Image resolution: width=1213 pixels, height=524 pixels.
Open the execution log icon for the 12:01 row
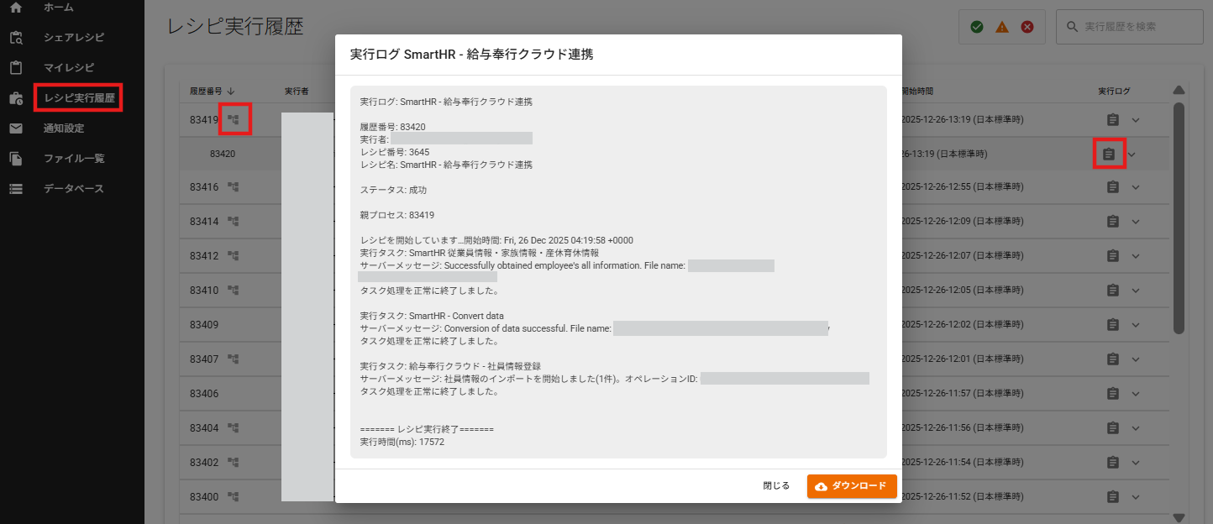click(1112, 359)
